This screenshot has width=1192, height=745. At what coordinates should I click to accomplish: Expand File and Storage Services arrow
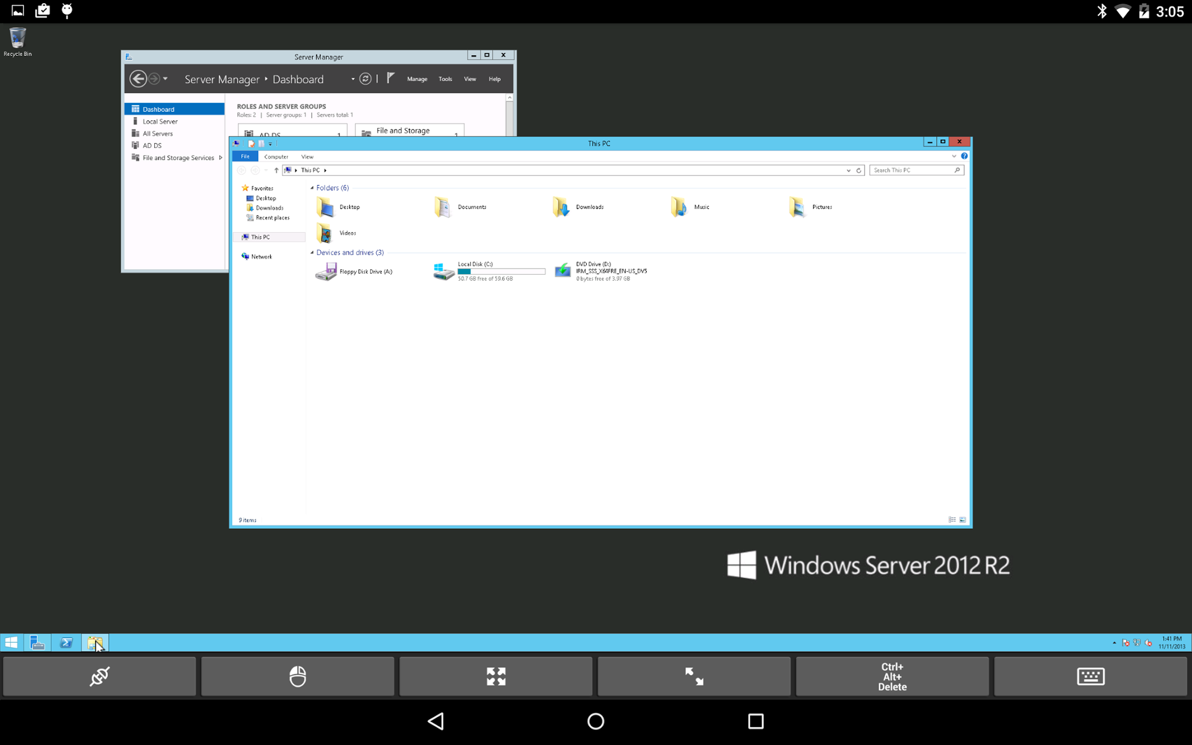[221, 158]
